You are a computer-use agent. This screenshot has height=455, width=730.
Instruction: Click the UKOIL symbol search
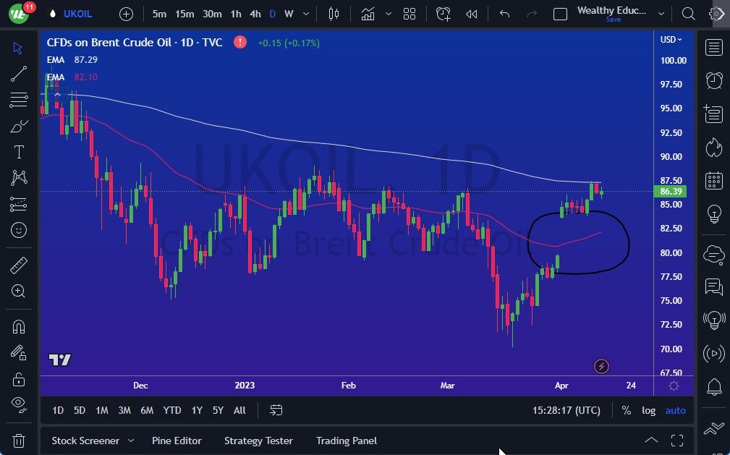(77, 14)
